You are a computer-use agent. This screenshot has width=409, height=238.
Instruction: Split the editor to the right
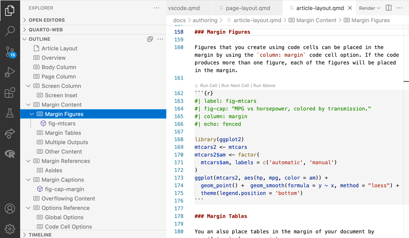coord(389,8)
